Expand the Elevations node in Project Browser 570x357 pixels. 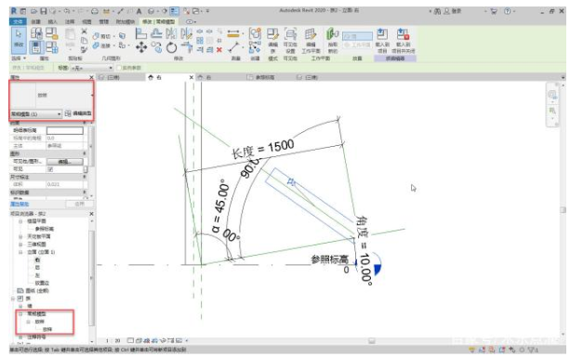20,252
